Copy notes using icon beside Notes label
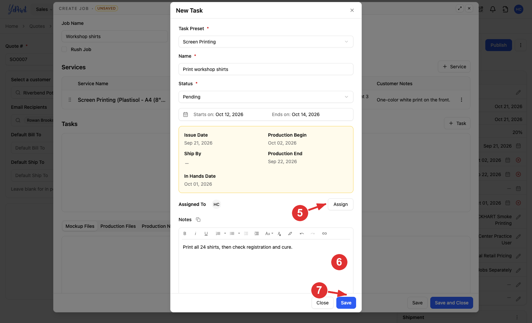This screenshot has height=323, width=532. click(x=198, y=220)
